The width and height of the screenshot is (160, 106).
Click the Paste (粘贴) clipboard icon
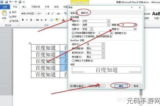pos(4,13)
